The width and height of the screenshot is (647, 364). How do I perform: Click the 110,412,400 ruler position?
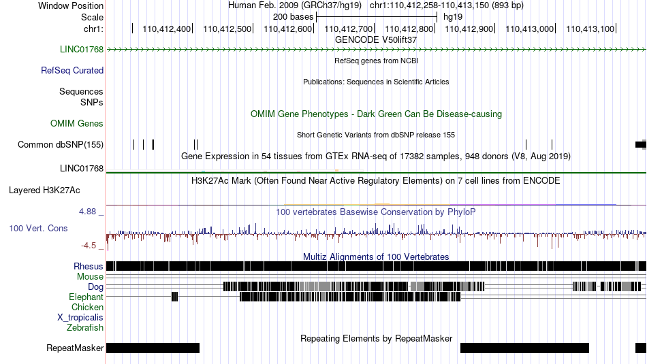[166, 29]
